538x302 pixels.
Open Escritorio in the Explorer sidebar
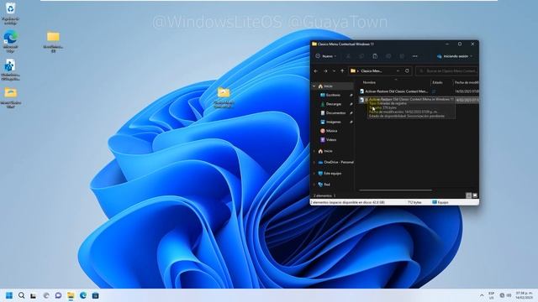coord(333,95)
